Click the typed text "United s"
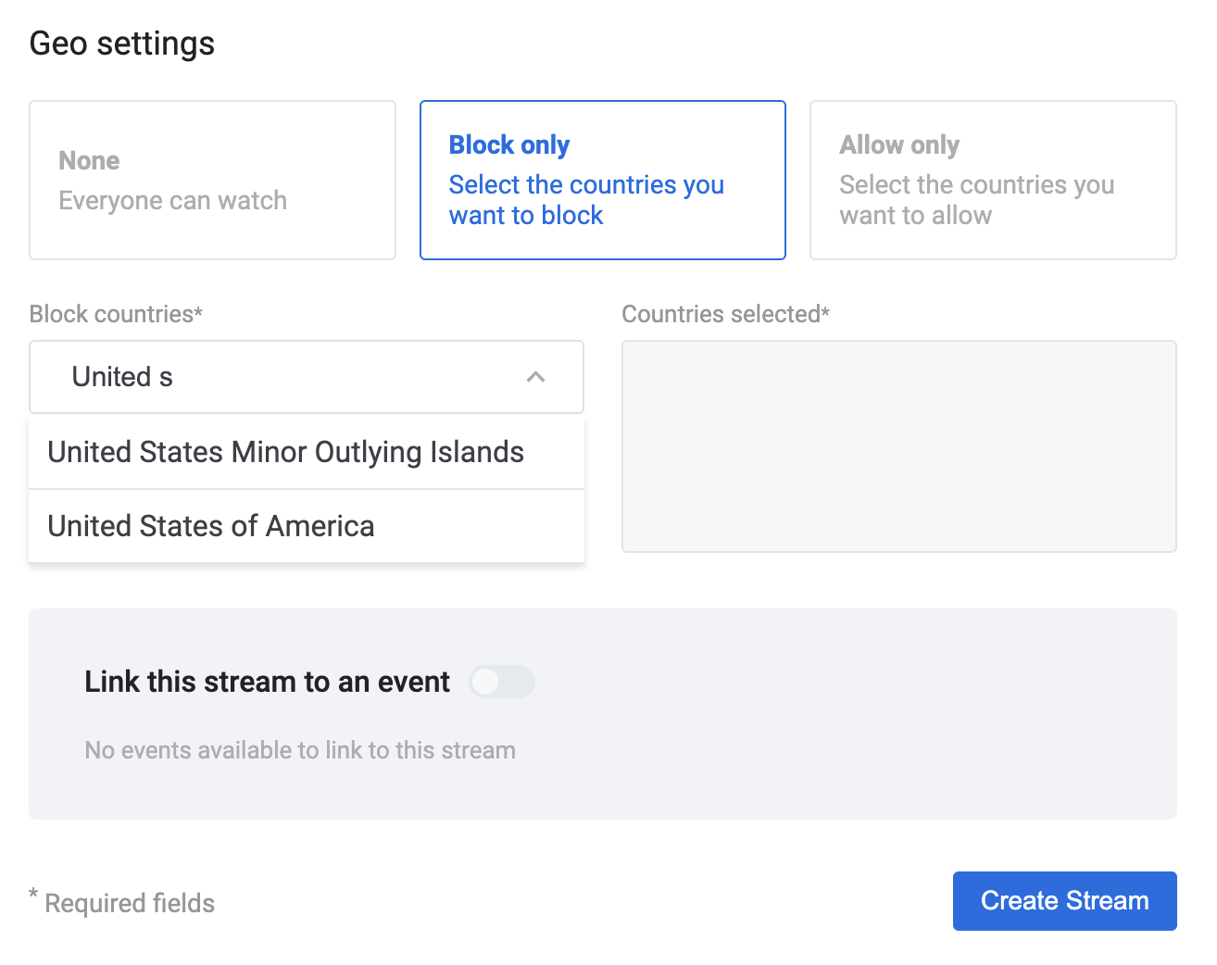Screen dimensions: 1217x965 pos(122,377)
